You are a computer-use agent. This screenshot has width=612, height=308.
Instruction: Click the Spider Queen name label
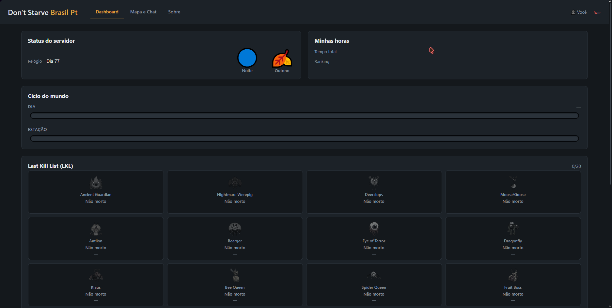374,287
